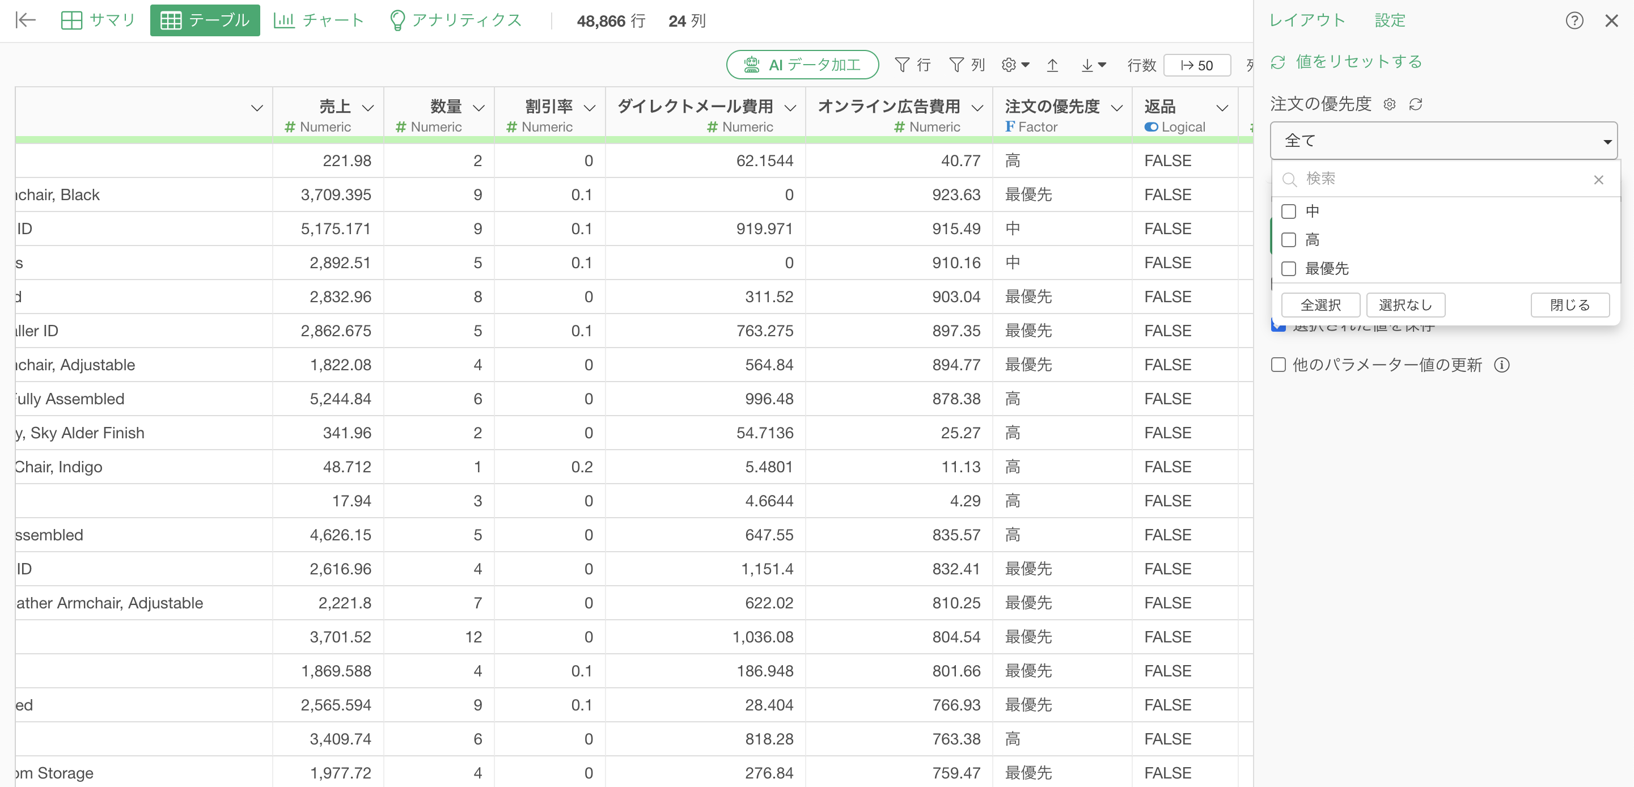Viewport: 1634px width, 787px height.
Task: Click the 48,866 行 row count text
Action: pyautogui.click(x=611, y=21)
